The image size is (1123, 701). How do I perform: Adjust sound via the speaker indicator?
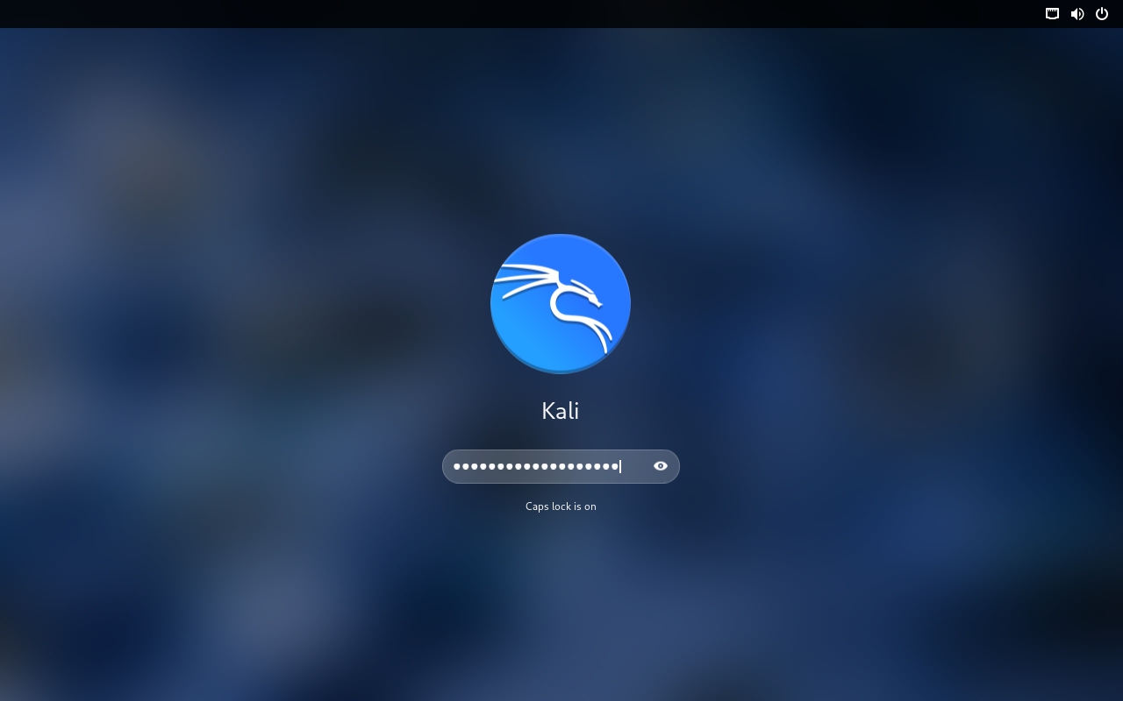point(1077,13)
